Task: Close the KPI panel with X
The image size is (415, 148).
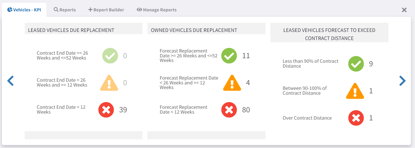Action: 404,10
